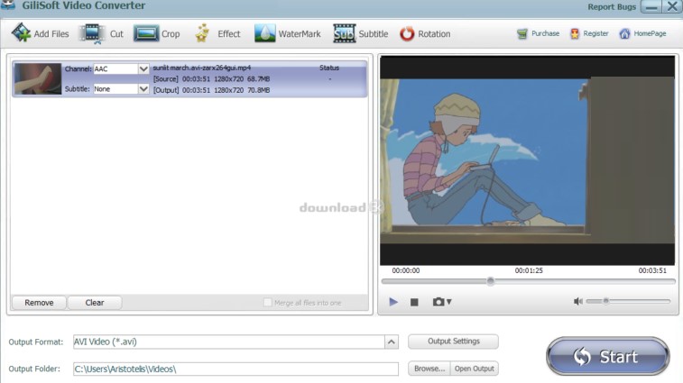Expand the Channel AAC dropdown
Viewport: 683px width, 383px height.
pos(143,68)
